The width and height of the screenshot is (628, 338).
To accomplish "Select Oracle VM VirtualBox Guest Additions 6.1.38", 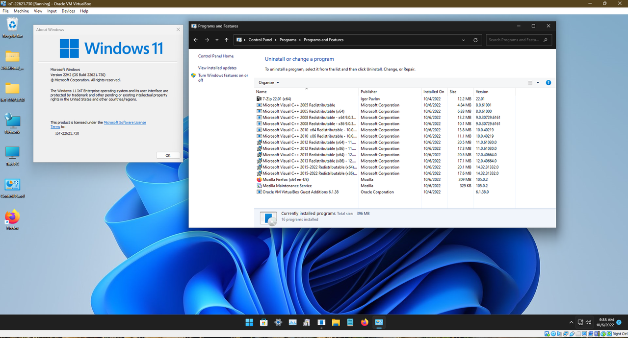I will tap(385, 192).
